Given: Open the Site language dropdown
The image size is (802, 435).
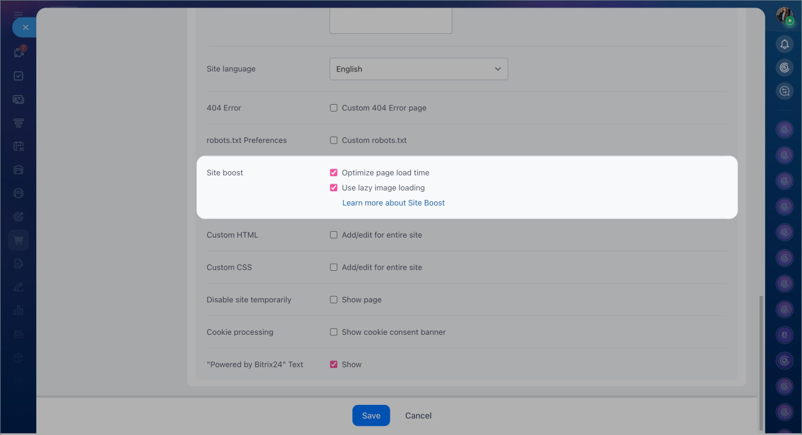Looking at the screenshot, I should pos(418,69).
